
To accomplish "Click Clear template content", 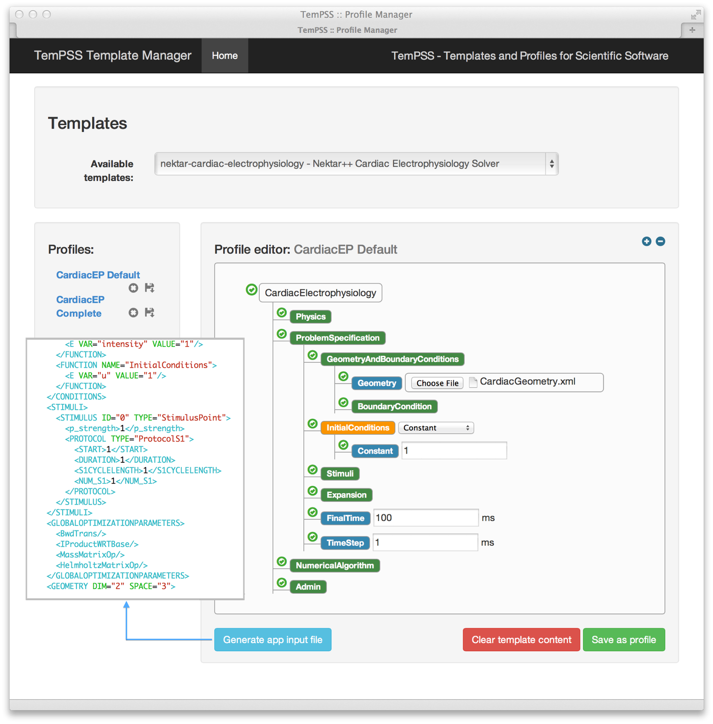I will coord(521,640).
